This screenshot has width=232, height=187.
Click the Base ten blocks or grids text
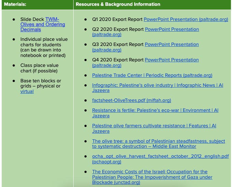pyautogui.click(x=41, y=83)
